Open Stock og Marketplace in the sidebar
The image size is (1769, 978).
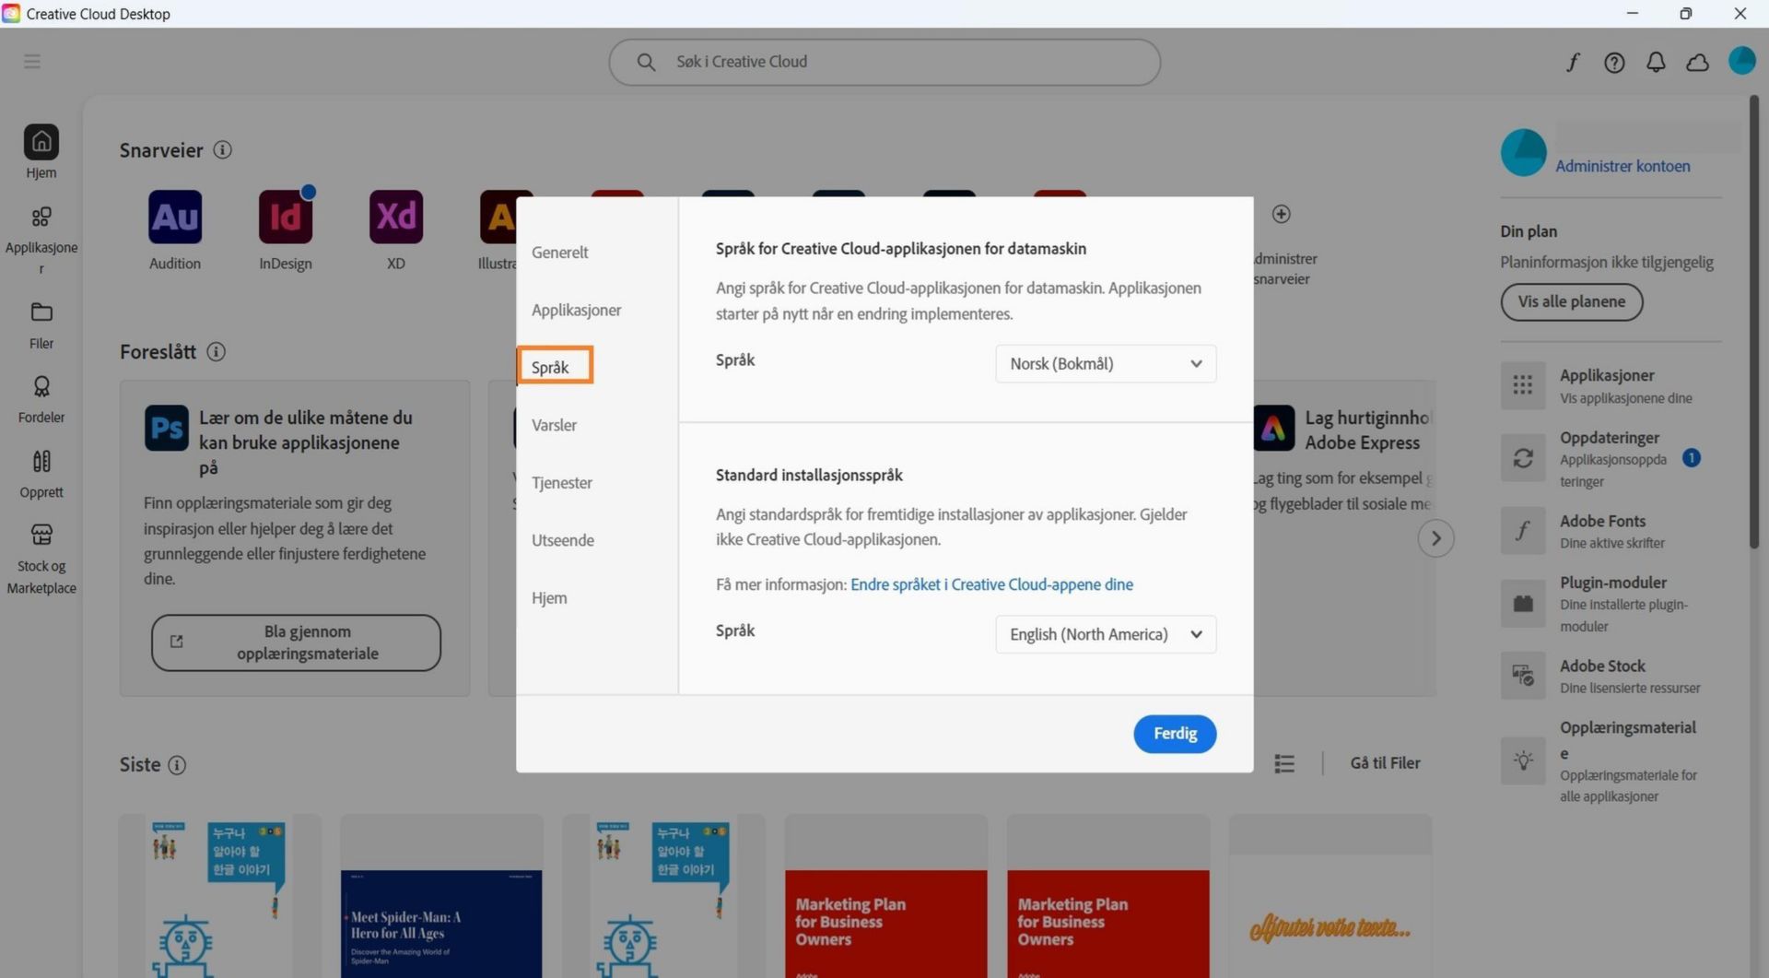41,559
